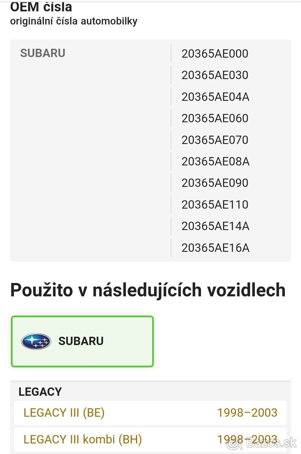Click OEM number 20365AE04A

215,97
